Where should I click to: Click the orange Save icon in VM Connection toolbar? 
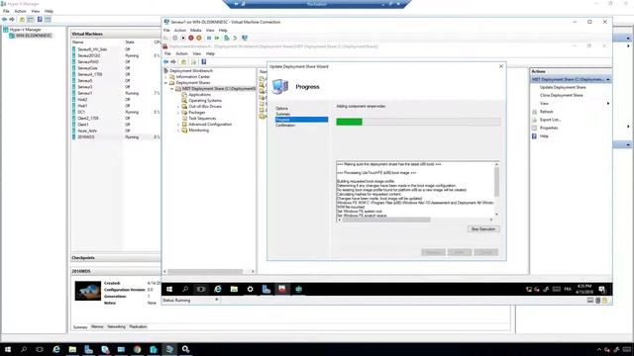[x=199, y=38]
